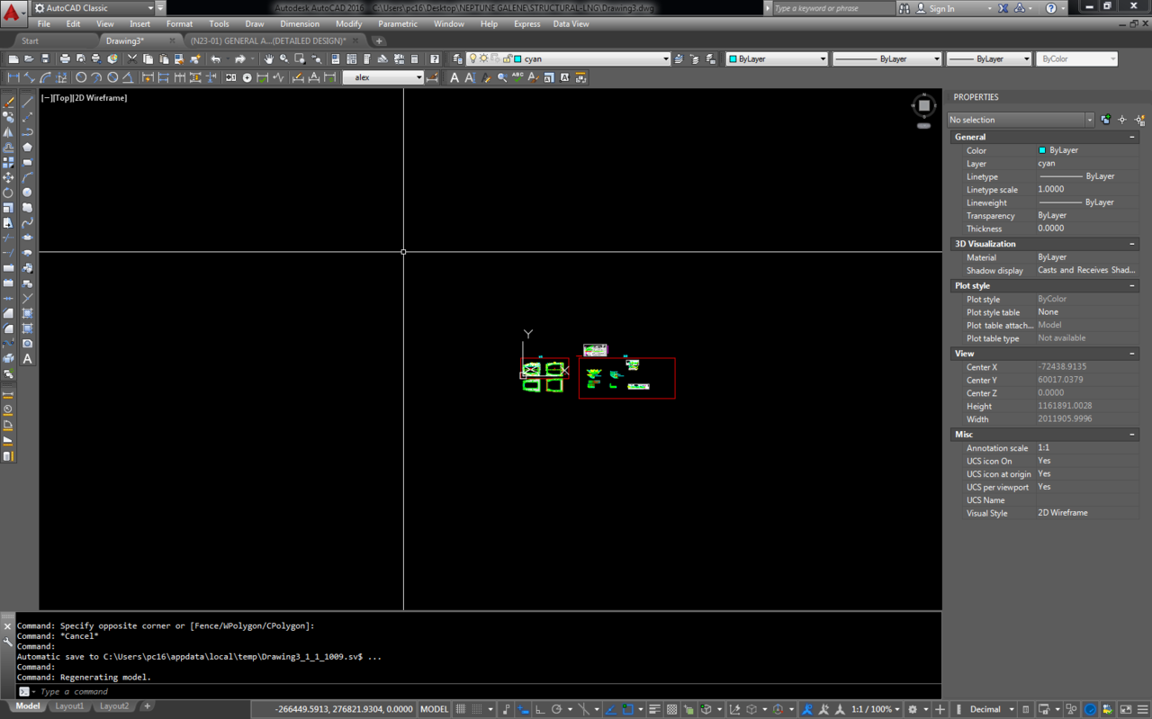Open Layer Properties Manager icon
This screenshot has width=1152, height=719.
pos(457,58)
